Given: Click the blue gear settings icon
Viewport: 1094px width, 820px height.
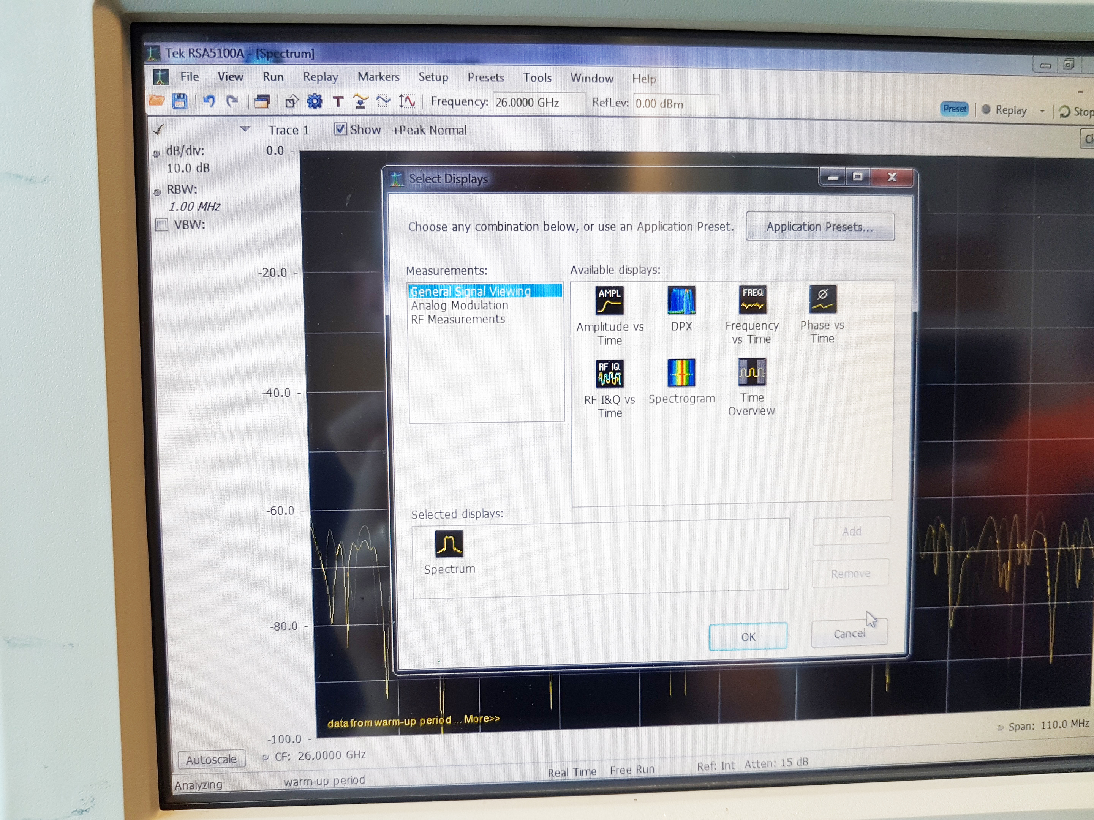Looking at the screenshot, I should (x=315, y=102).
